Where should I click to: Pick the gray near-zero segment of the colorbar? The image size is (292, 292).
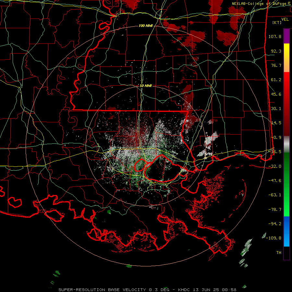point(286,145)
